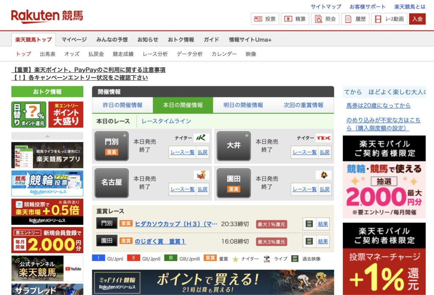Click the 大井 racecourse button
The width and height of the screenshot is (434, 295).
tap(234, 146)
